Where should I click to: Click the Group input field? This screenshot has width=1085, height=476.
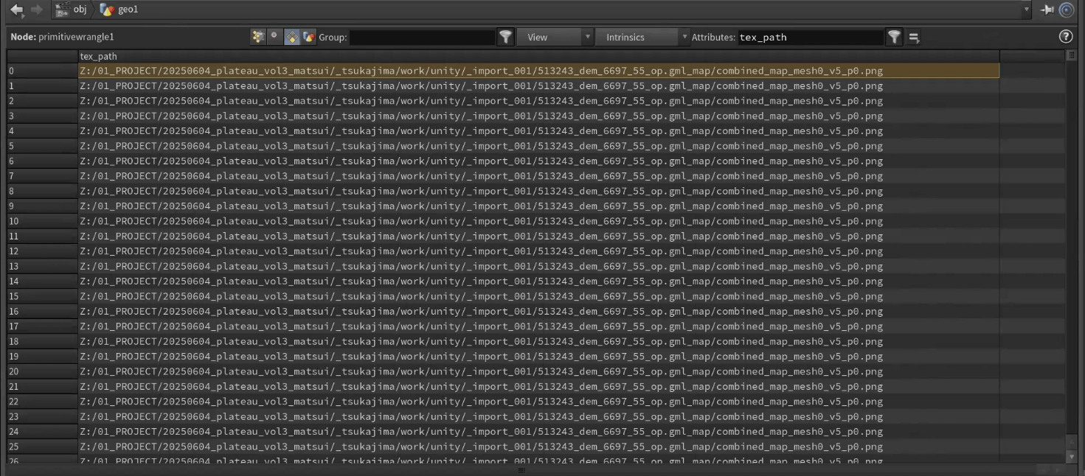click(x=422, y=37)
